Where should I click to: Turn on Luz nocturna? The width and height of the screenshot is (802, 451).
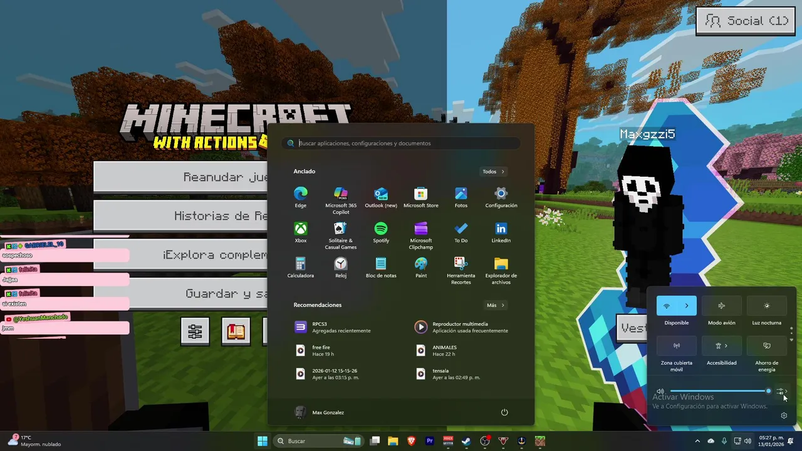[766, 306]
